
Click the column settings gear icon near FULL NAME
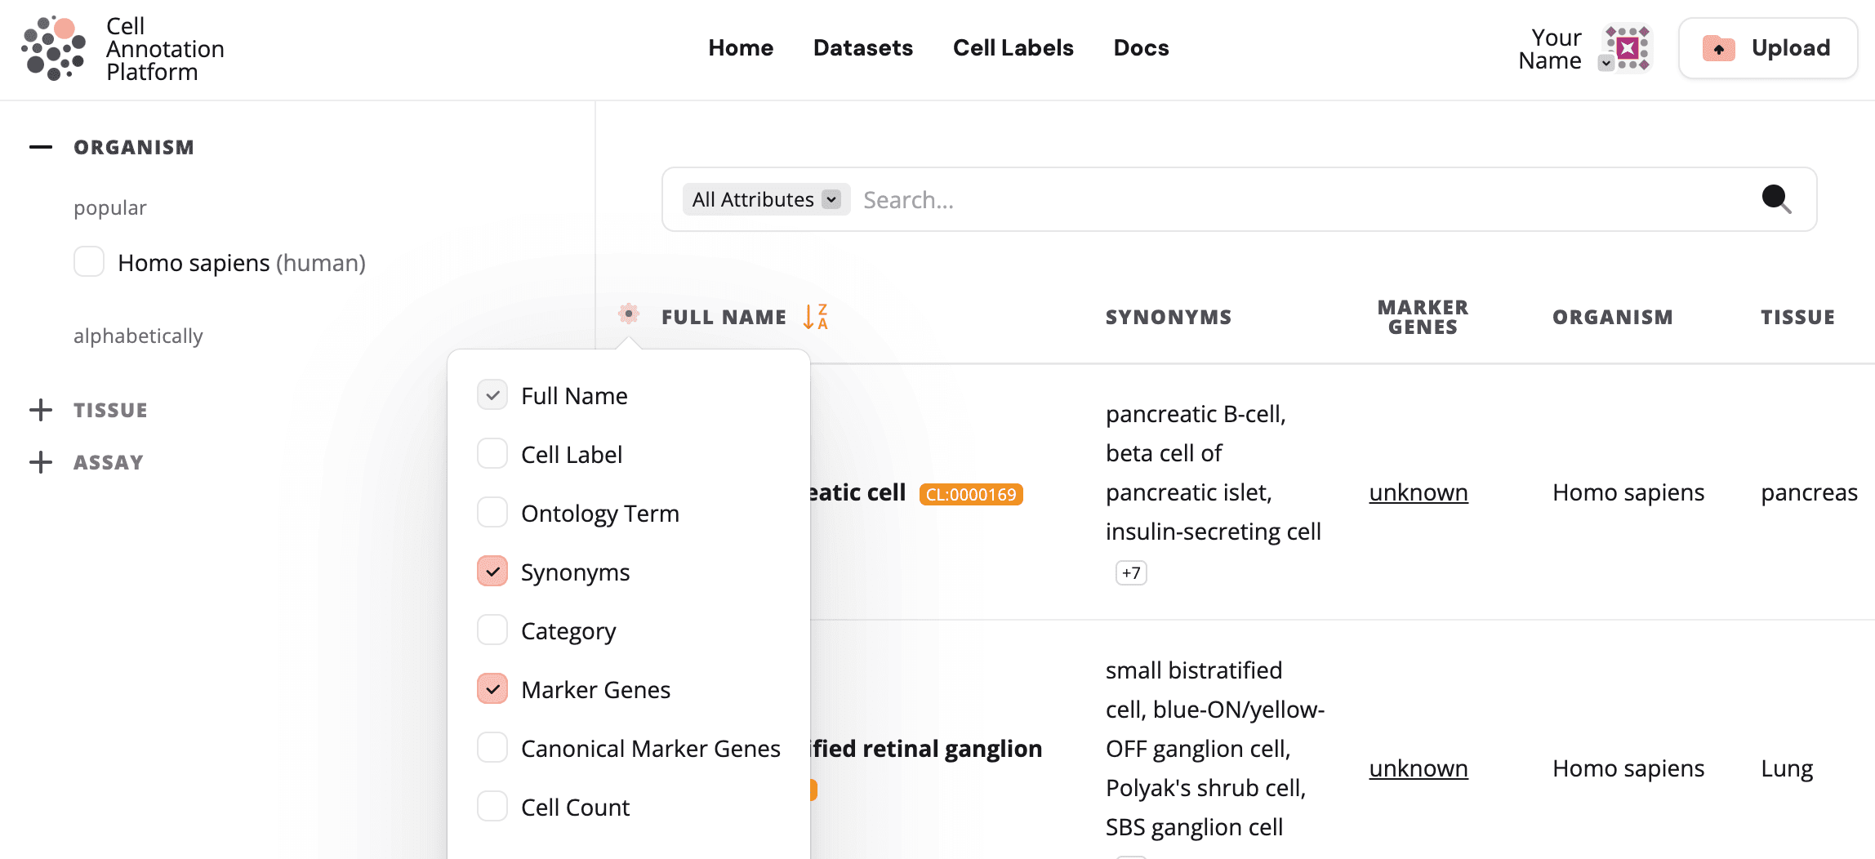(x=628, y=315)
